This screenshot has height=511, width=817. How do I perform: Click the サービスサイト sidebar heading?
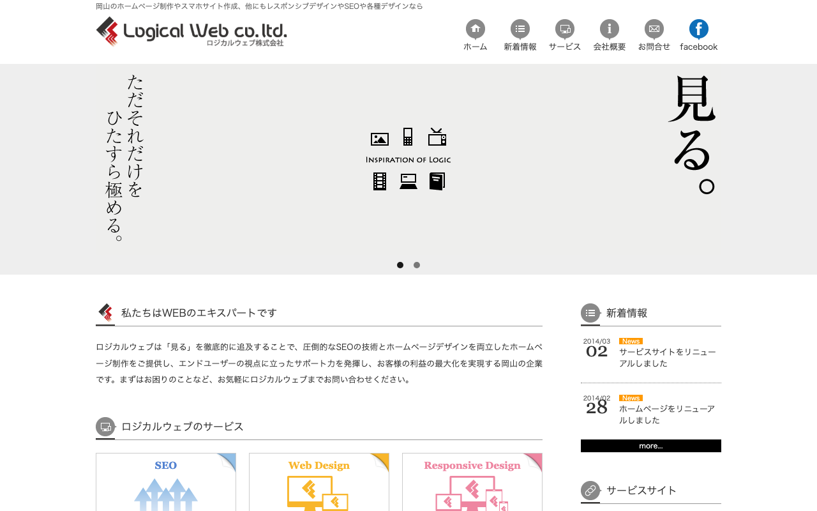(641, 491)
